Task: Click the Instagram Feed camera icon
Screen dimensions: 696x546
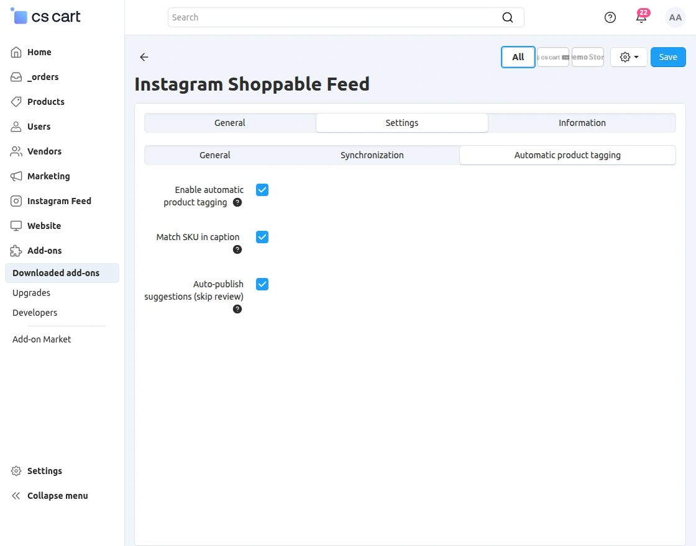Action: coord(16,201)
